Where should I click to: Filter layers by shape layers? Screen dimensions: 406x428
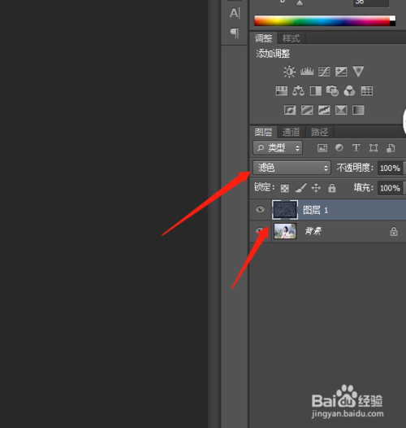(374, 148)
